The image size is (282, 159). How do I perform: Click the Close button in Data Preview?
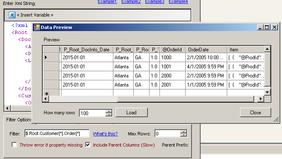(255, 112)
